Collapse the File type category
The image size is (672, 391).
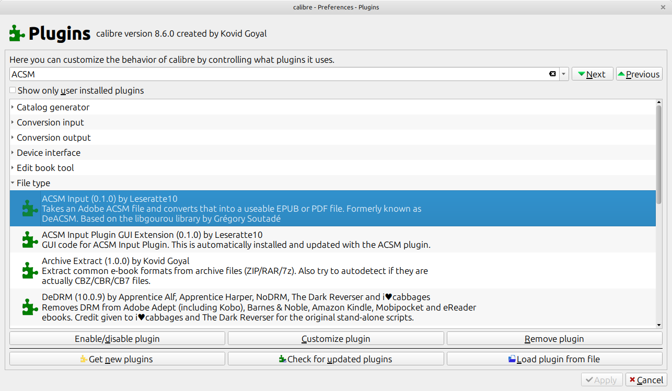click(x=12, y=183)
